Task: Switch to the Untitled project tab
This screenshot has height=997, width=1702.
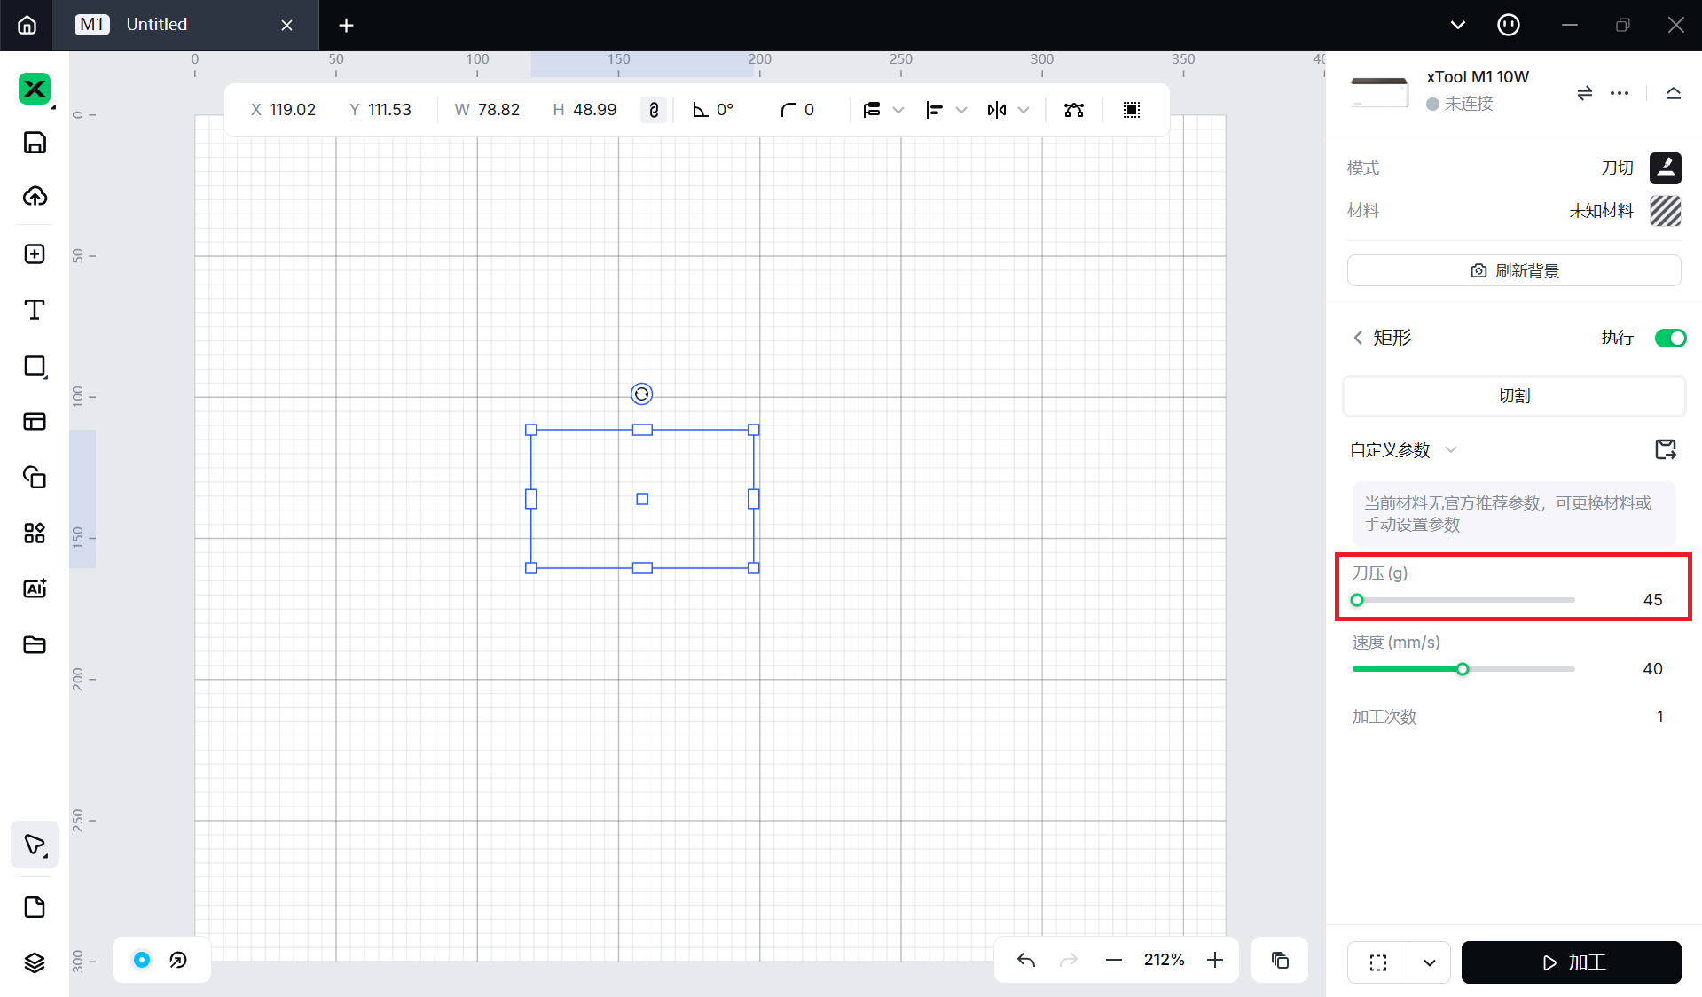Action: pyautogui.click(x=157, y=25)
